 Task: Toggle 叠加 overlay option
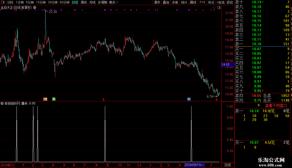[166, 2]
